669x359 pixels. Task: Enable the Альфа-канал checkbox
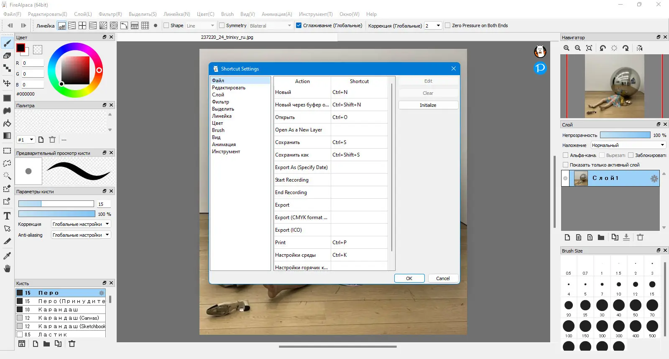pyautogui.click(x=565, y=155)
